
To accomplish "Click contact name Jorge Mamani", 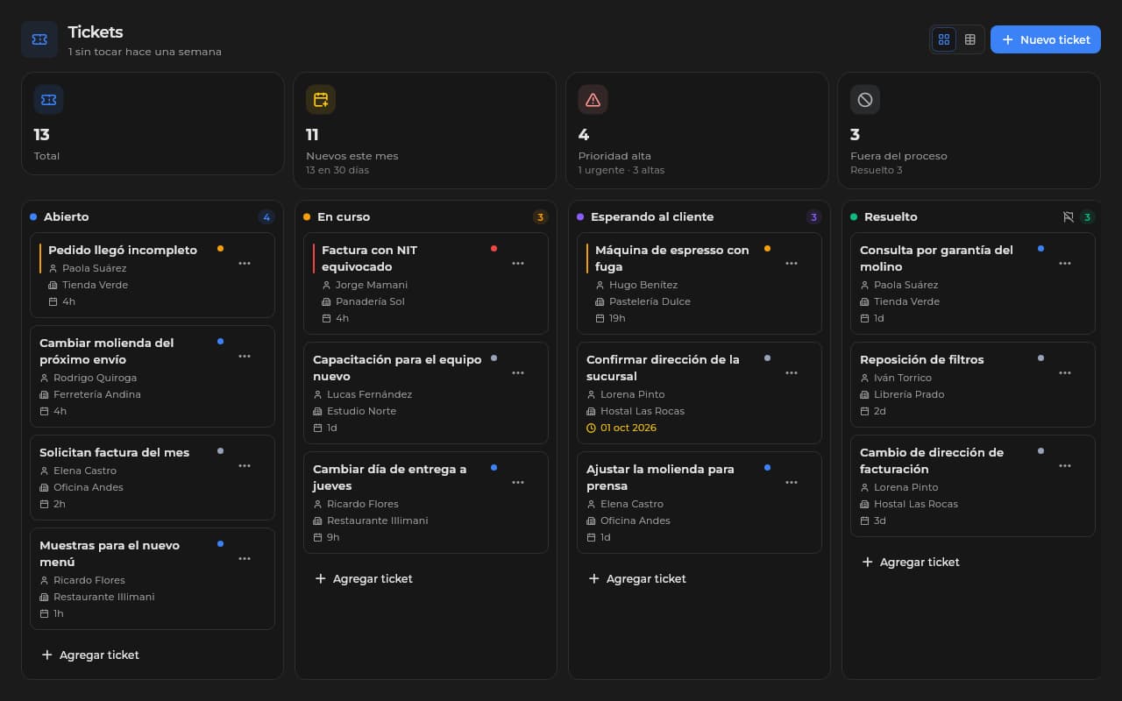I will click(372, 285).
